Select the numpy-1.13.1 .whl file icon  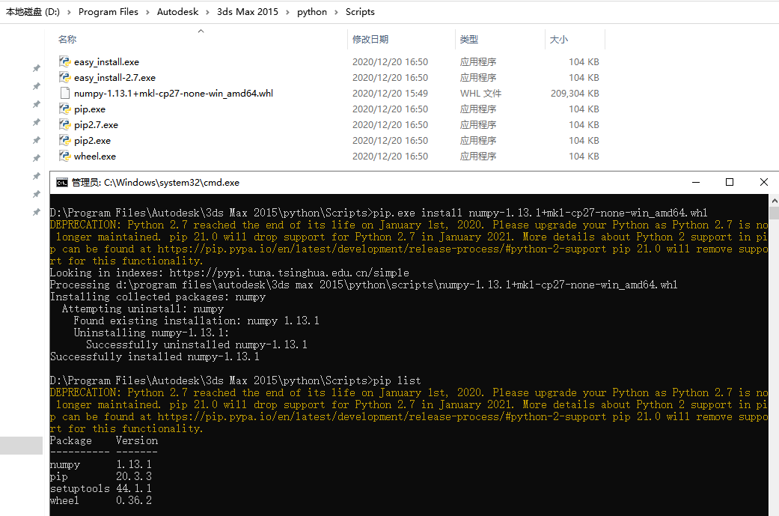point(64,93)
